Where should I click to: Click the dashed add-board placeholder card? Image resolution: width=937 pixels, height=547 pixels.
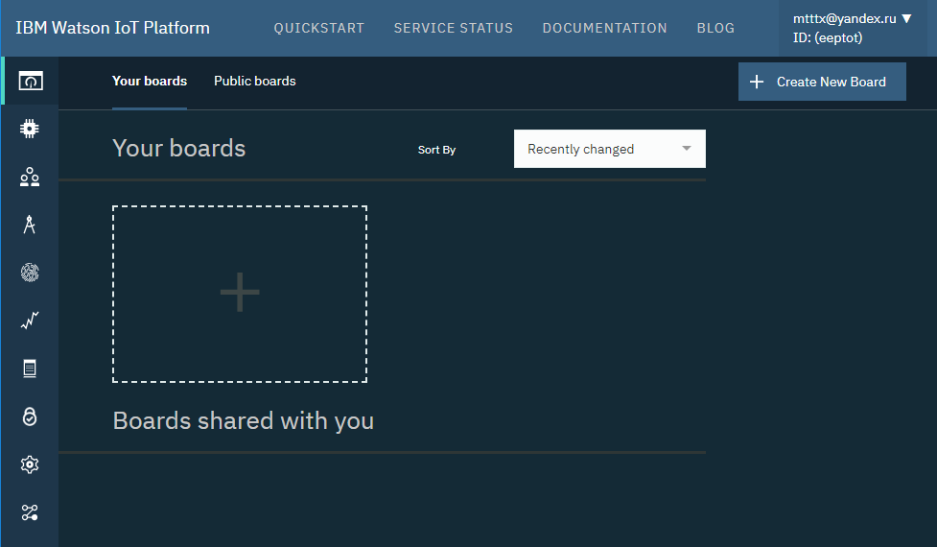(x=240, y=294)
